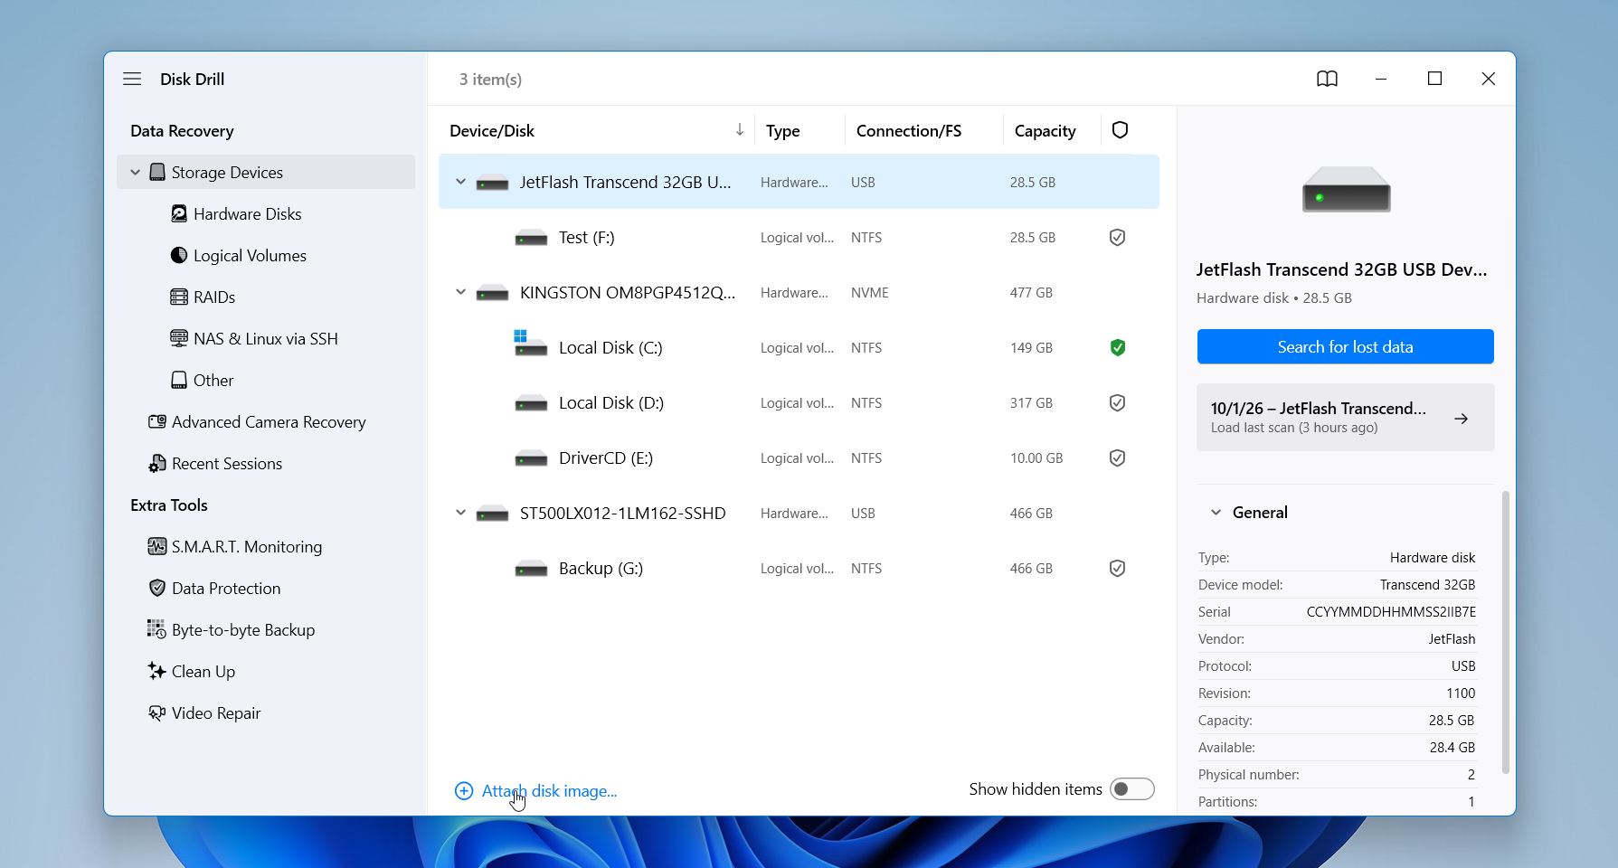Sort by the Device/Disk column arrow
The image size is (1618, 868).
pos(740,130)
